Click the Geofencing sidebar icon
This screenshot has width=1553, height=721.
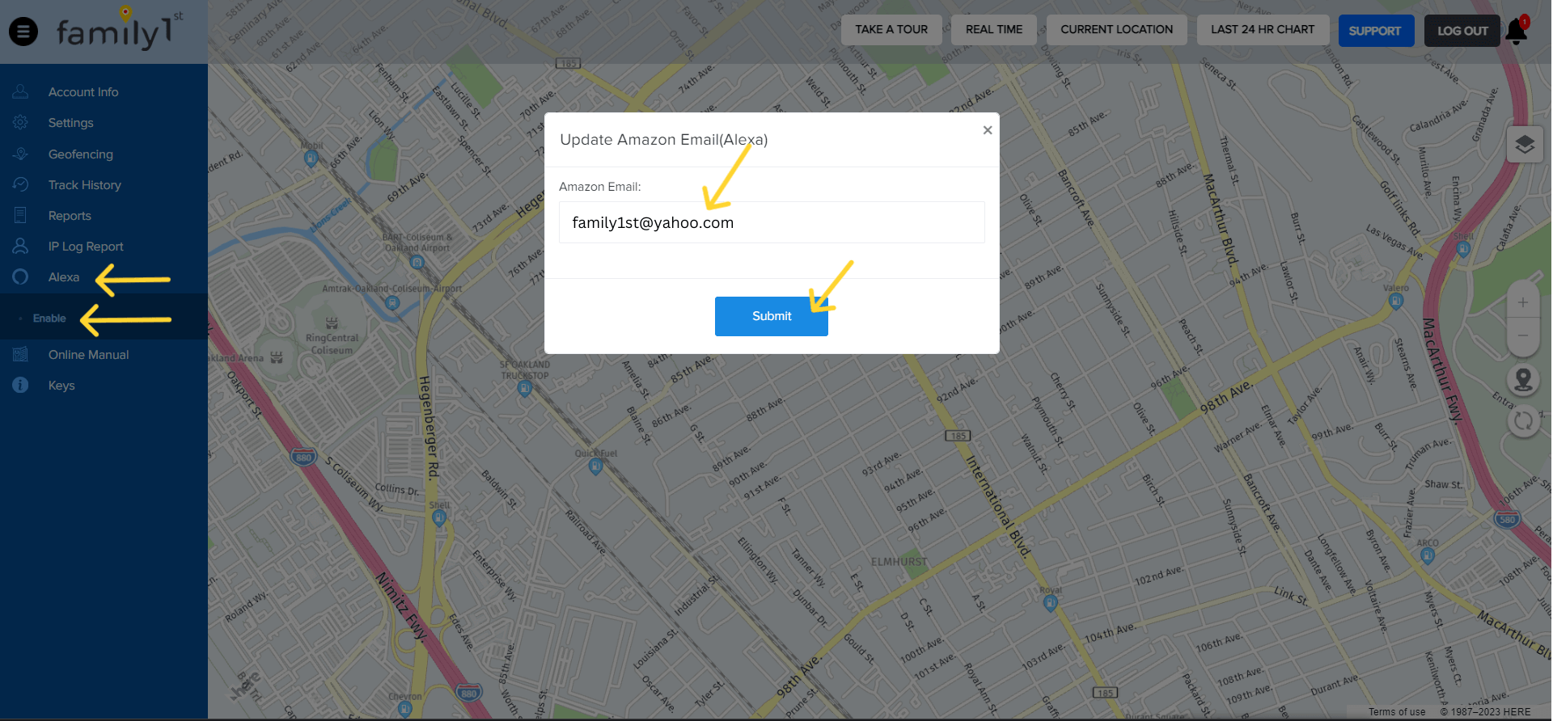coord(20,154)
